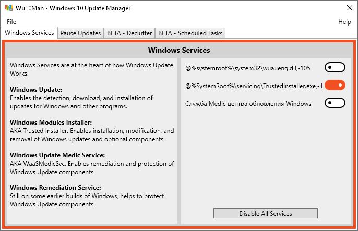Click the "Windows Update:" description heading

(36, 89)
